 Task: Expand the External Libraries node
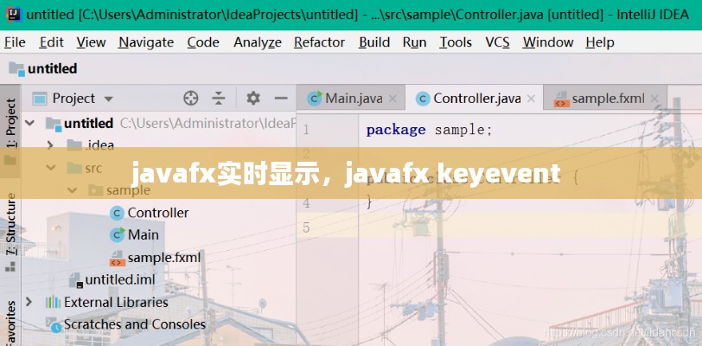29,302
